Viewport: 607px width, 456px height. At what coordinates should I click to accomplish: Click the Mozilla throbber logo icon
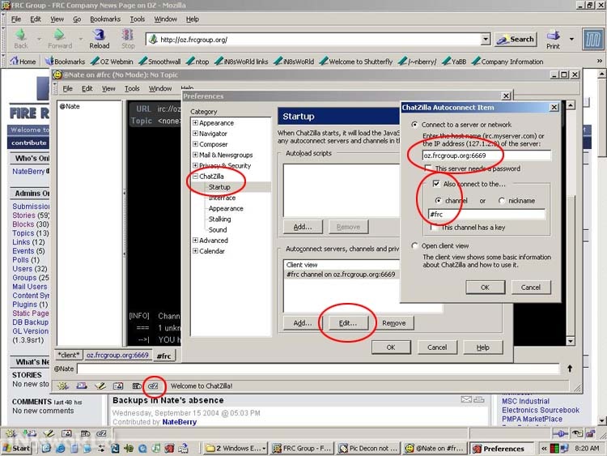[x=592, y=40]
